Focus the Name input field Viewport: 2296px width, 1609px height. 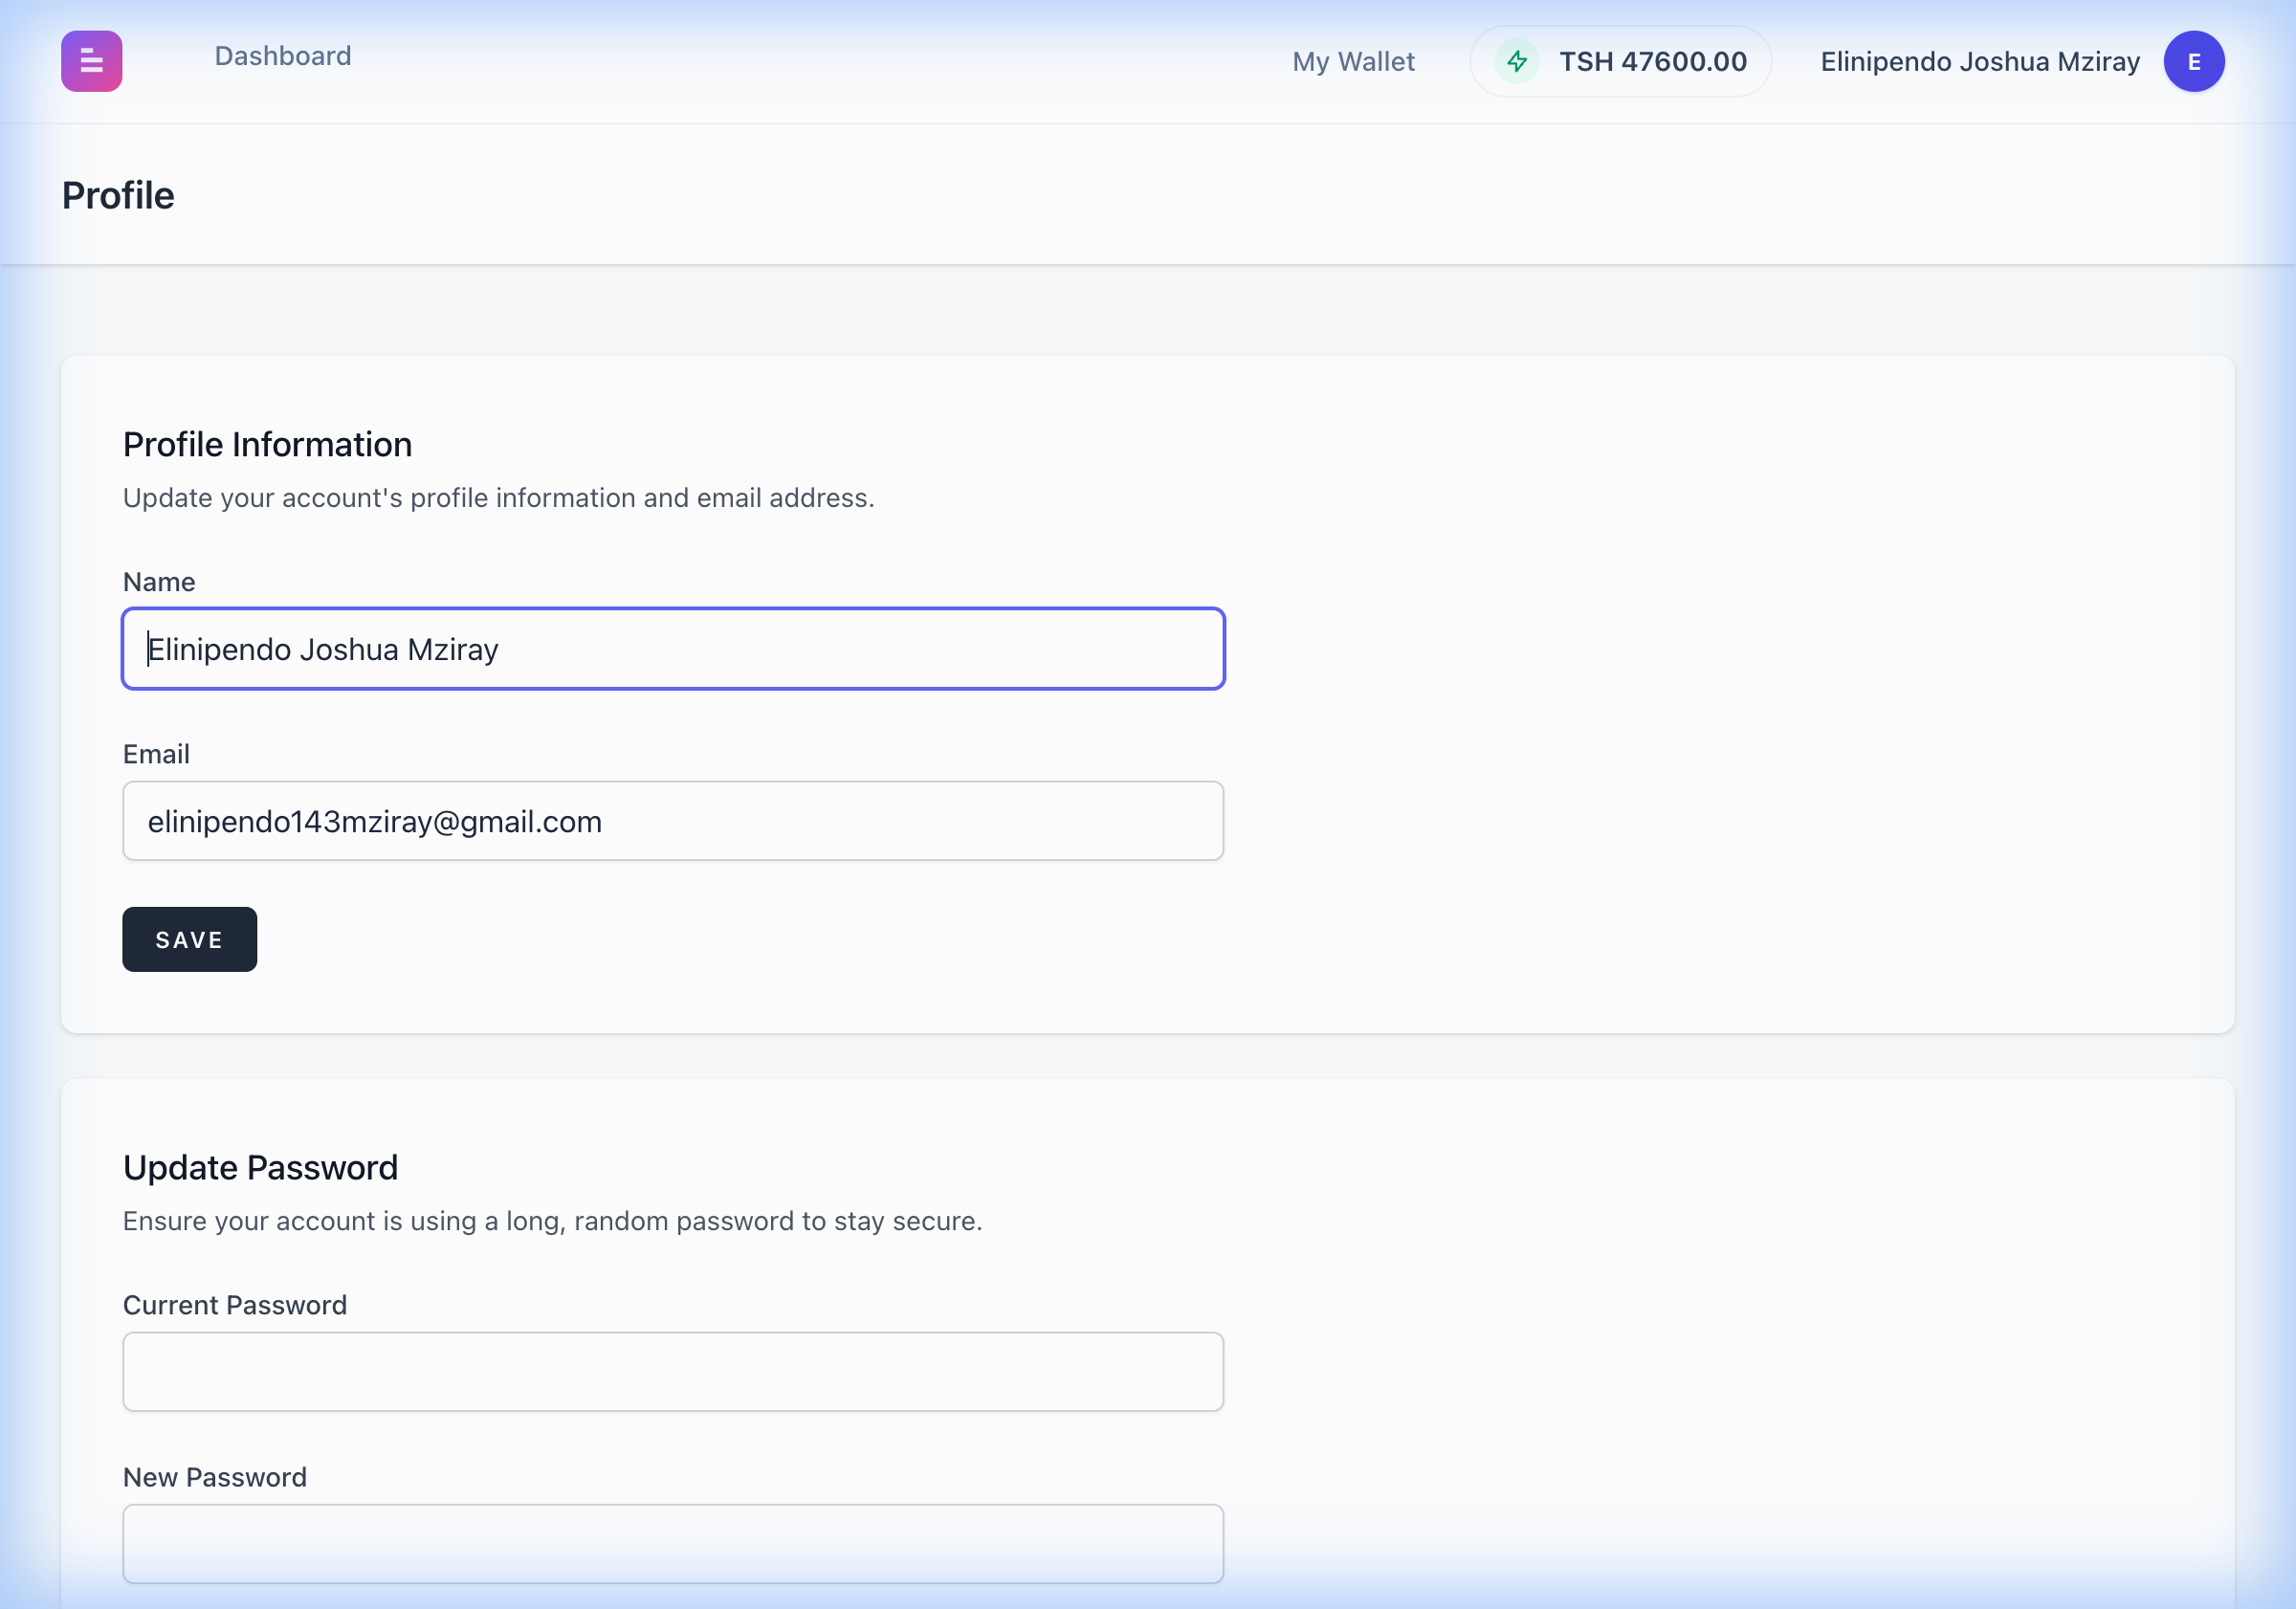pos(672,648)
